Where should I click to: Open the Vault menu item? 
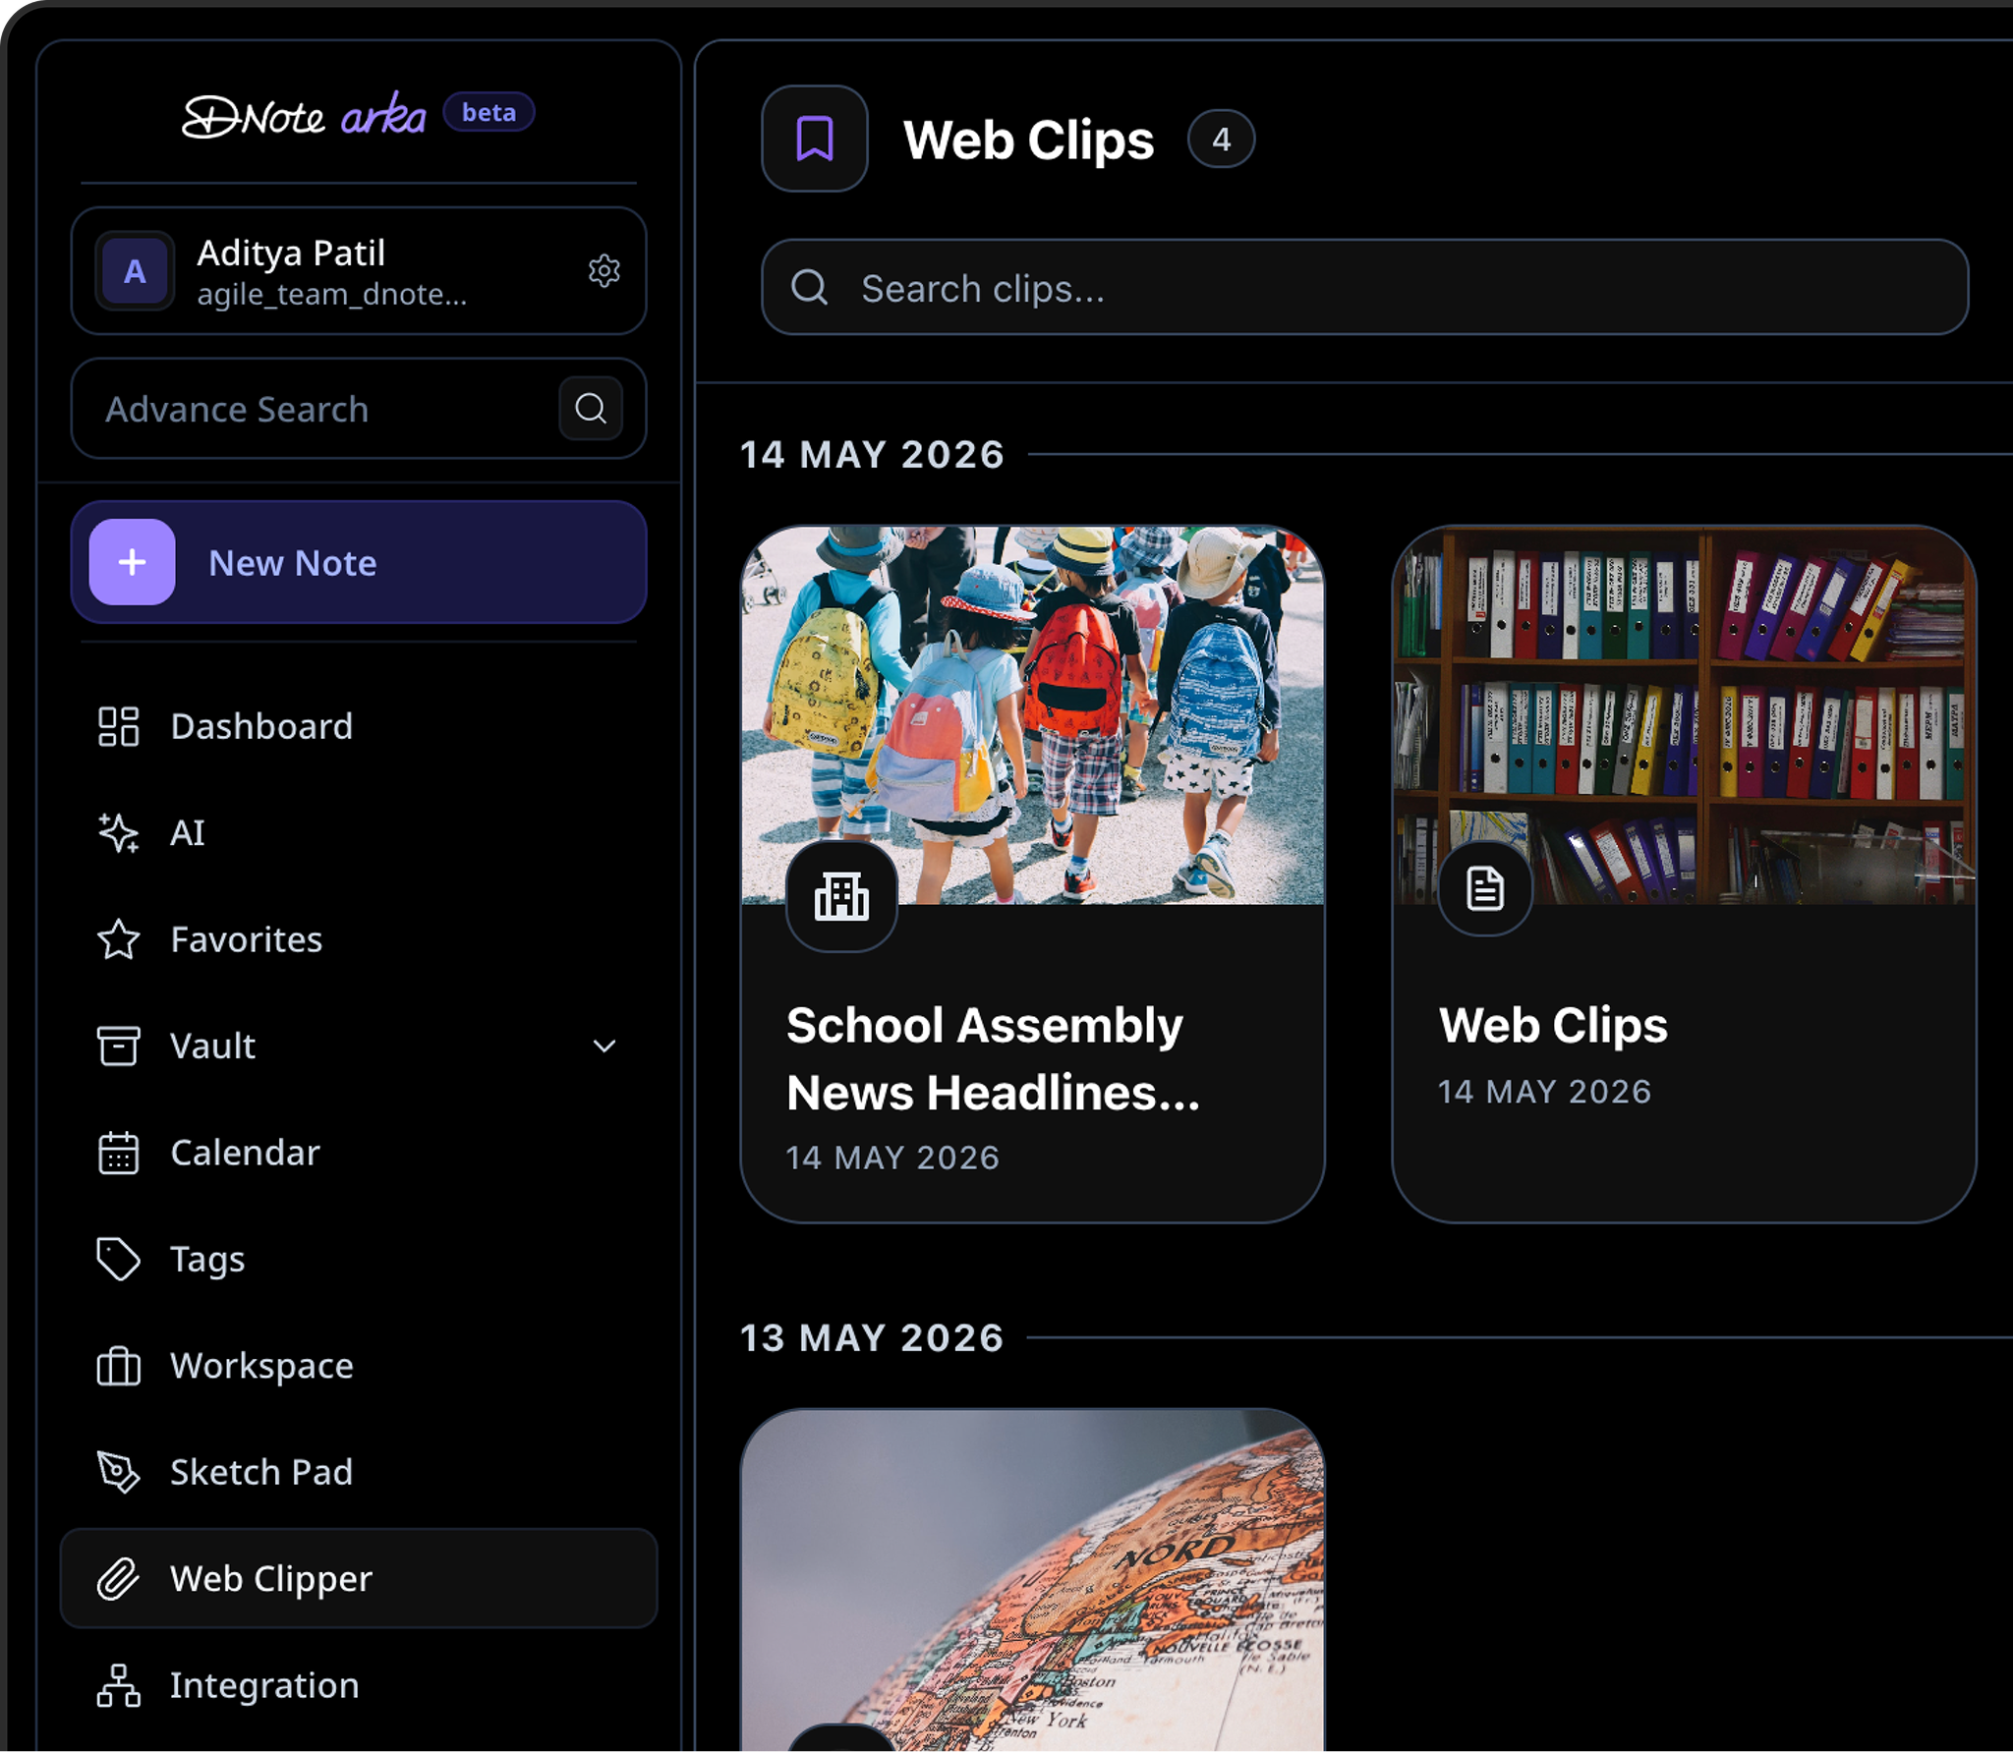click(x=359, y=1046)
